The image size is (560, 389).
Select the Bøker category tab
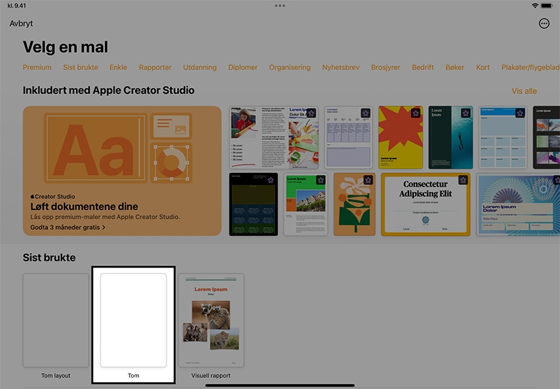[x=454, y=67]
